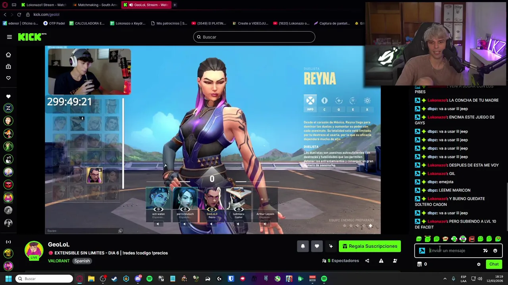Report stream with warning triangle icon

coord(381,261)
